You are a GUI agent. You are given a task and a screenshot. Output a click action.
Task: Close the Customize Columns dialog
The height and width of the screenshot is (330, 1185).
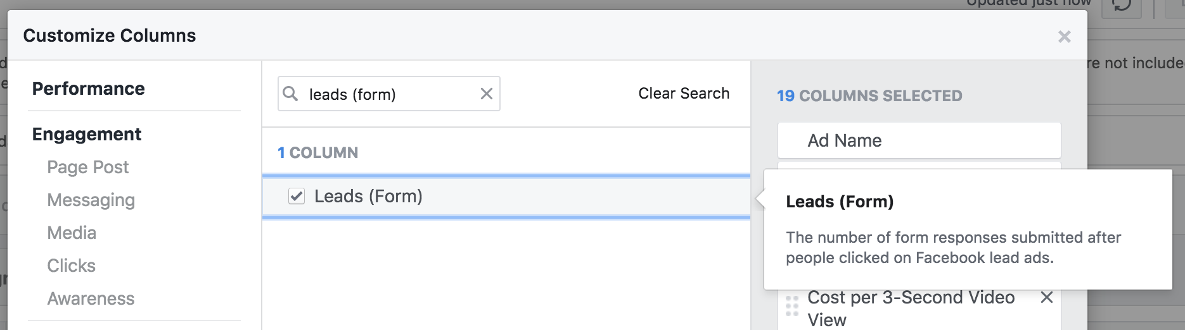(x=1065, y=37)
